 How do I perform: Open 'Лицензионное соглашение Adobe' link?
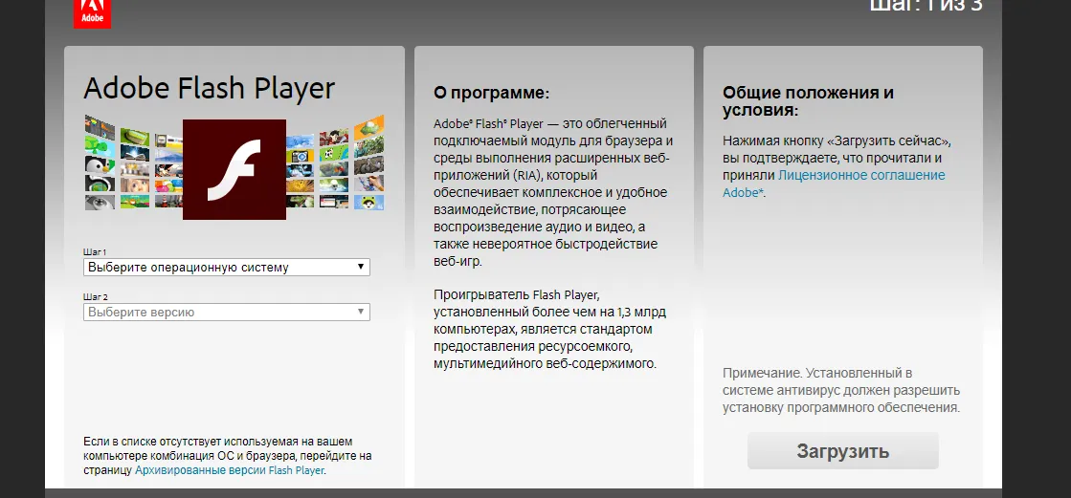[x=834, y=184]
